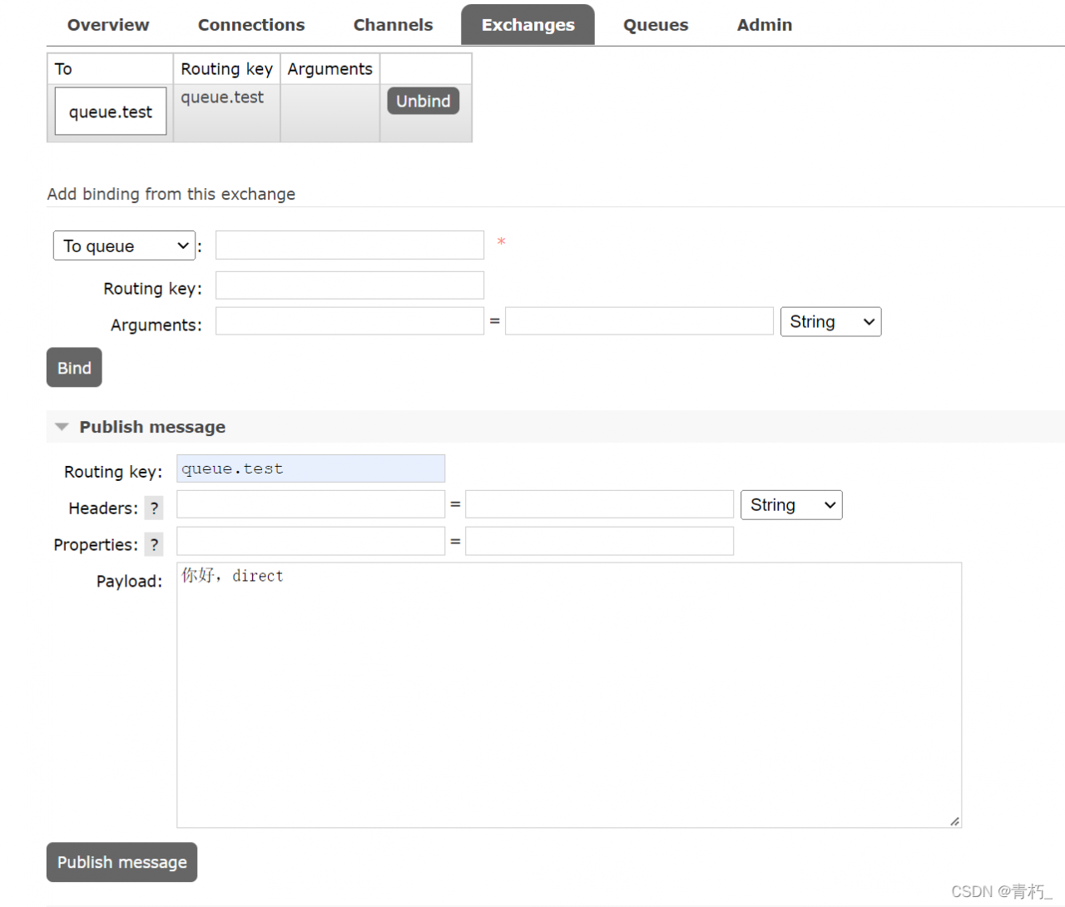Select the Queues tab

point(656,25)
